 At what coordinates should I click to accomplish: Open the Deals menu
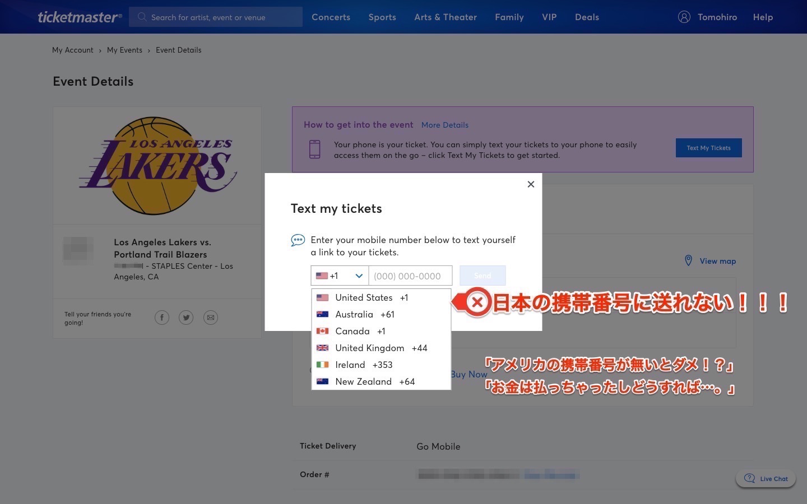(587, 17)
